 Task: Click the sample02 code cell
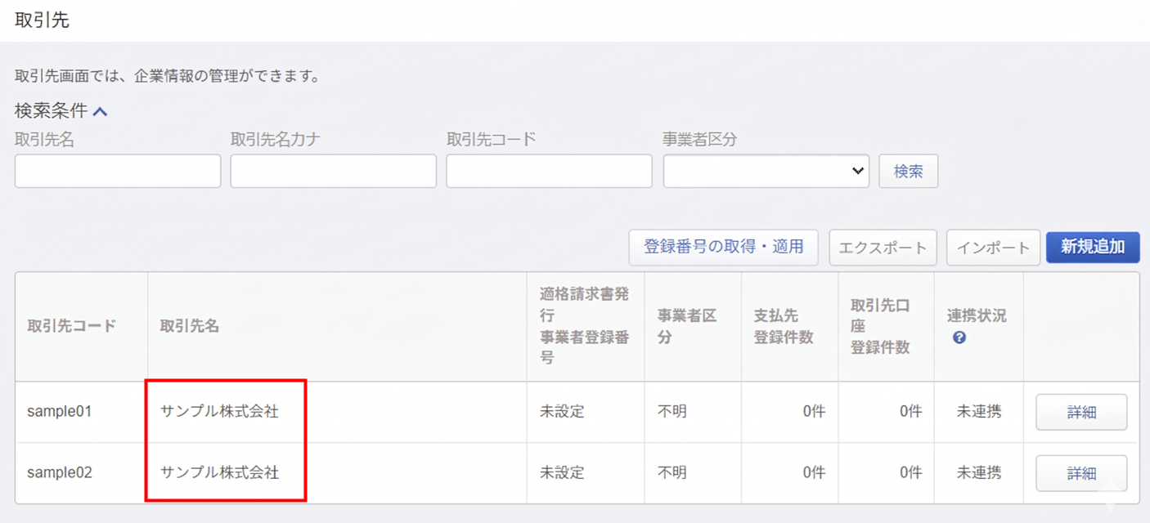pyautogui.click(x=60, y=472)
